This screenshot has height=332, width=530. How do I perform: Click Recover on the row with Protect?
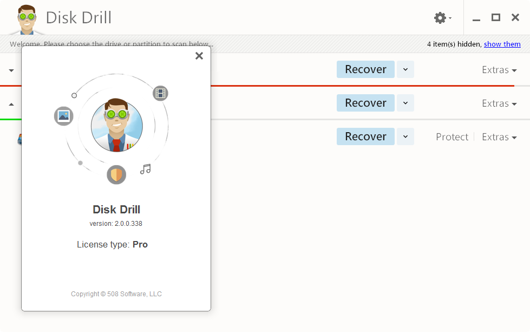point(365,136)
